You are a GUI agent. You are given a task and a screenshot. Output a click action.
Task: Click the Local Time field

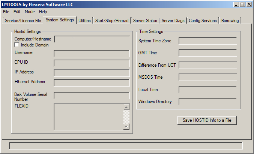click(x=208, y=90)
